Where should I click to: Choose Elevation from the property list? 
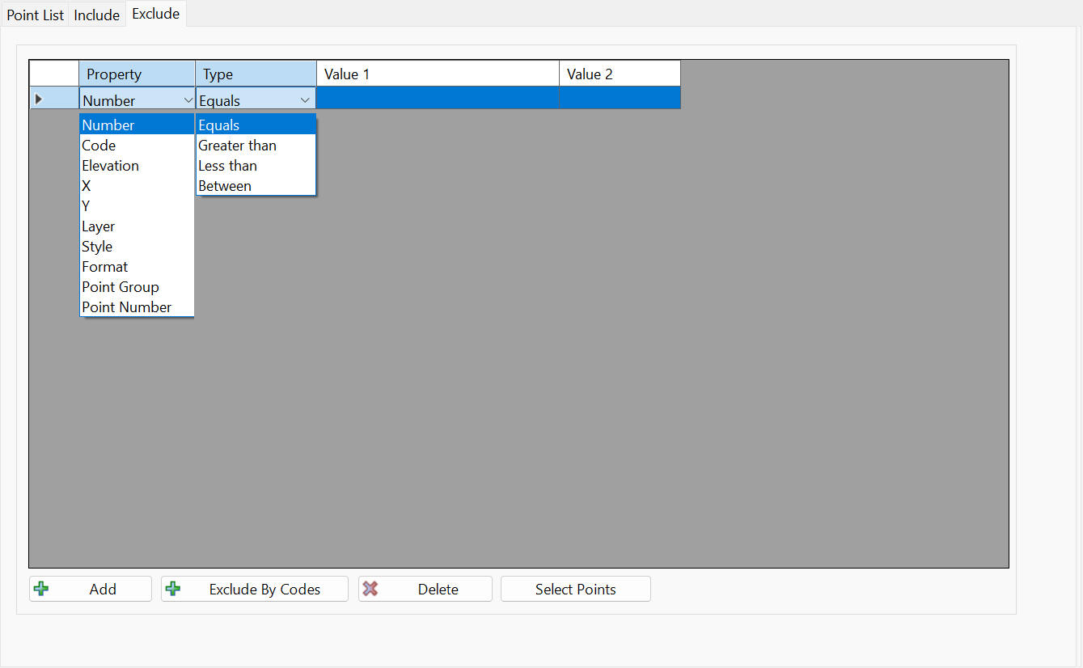(111, 166)
